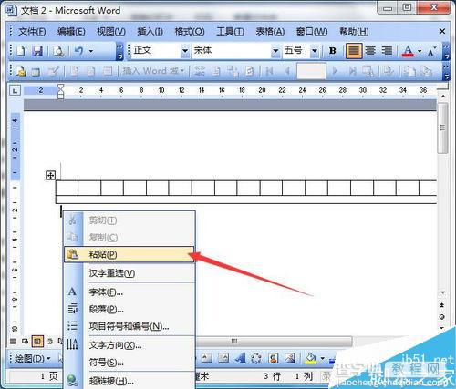Click the ruler tab-stop selector L
This screenshot has width=456, height=389.
coord(16,90)
